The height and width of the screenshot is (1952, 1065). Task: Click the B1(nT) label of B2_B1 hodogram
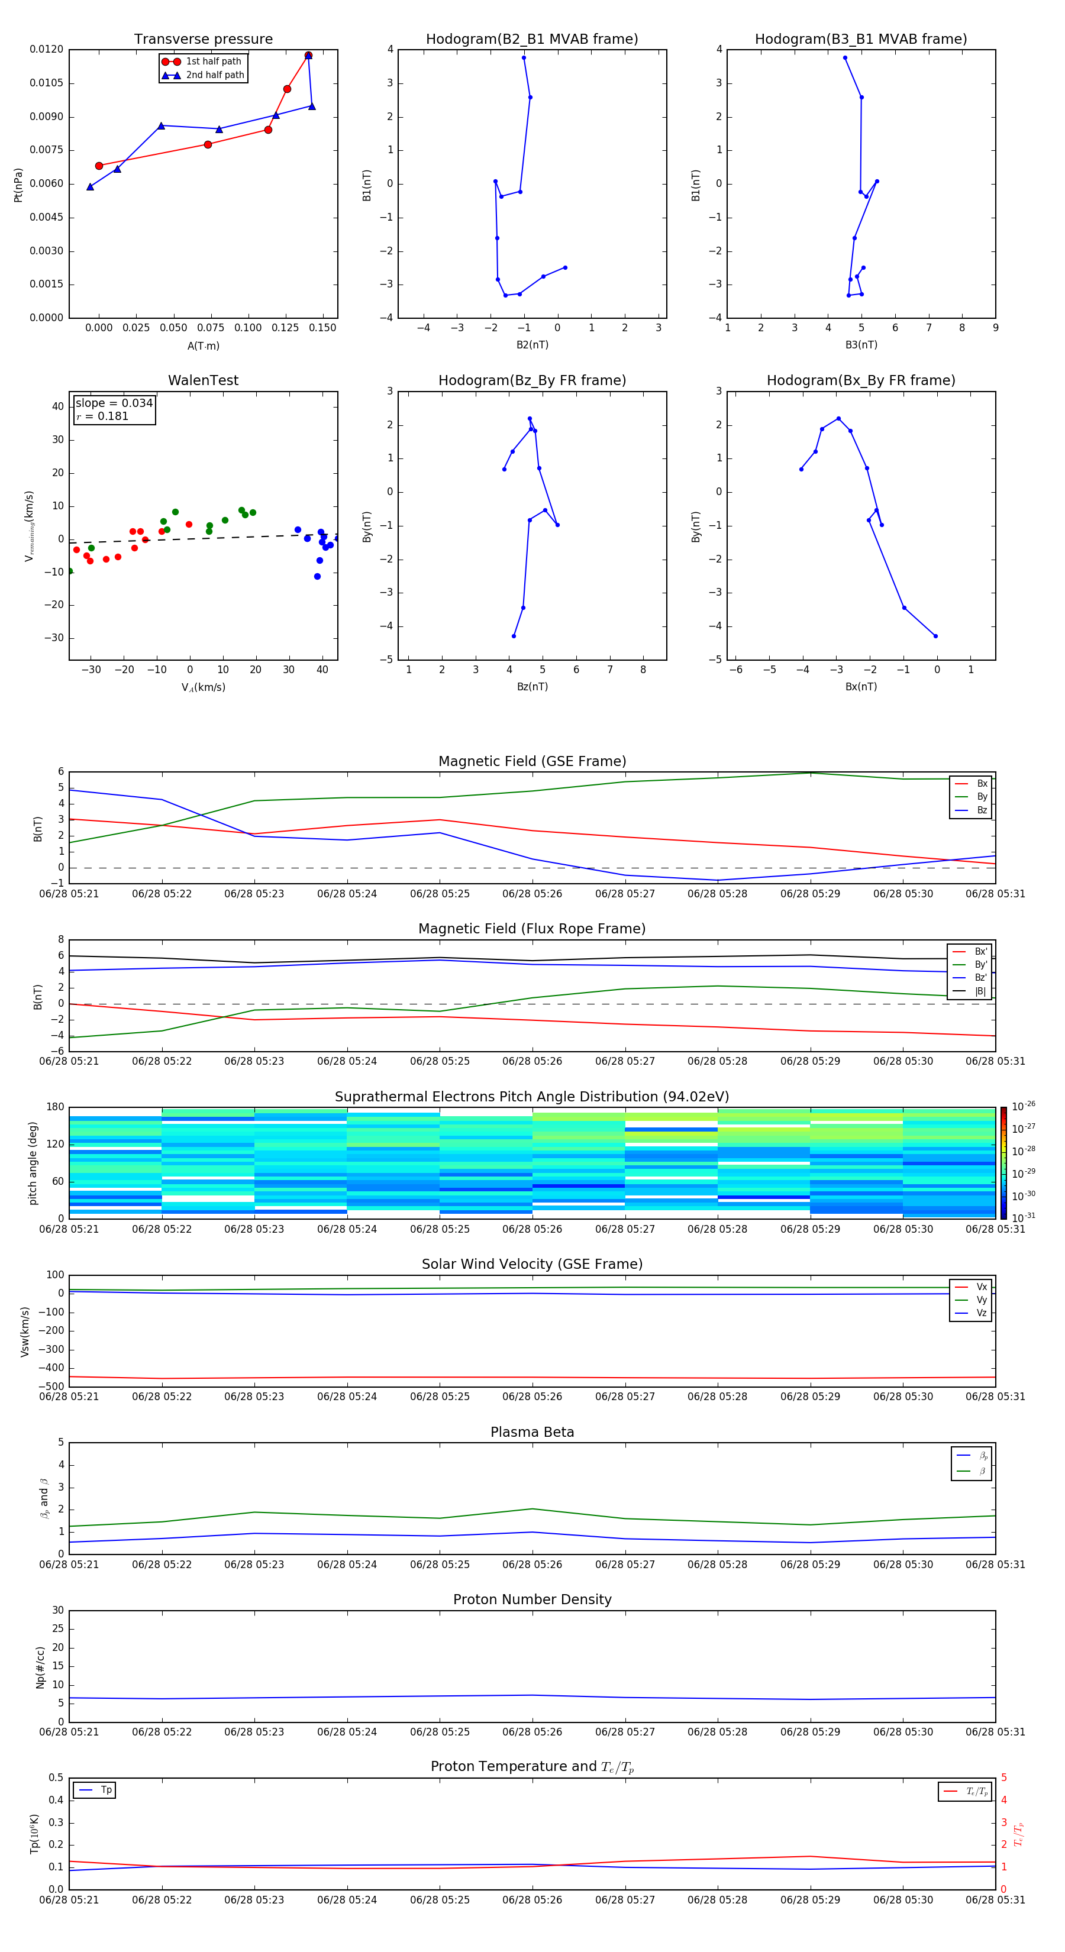pyautogui.click(x=367, y=184)
